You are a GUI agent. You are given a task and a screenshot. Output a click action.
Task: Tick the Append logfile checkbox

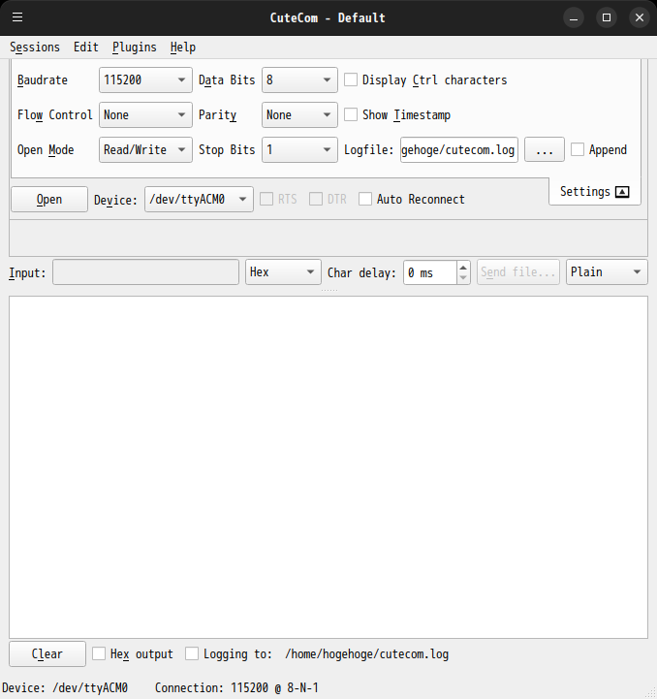pyautogui.click(x=578, y=149)
